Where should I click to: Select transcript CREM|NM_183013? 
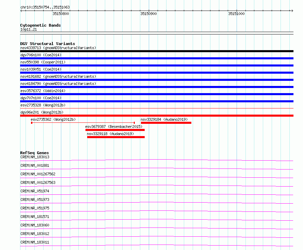click(x=35, y=157)
